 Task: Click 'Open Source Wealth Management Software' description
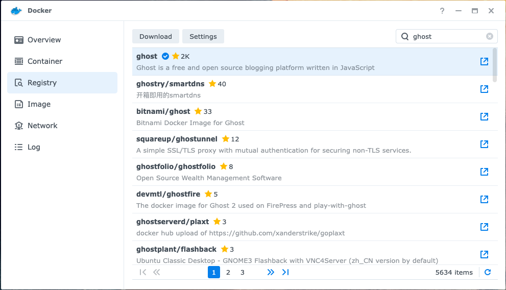209,178
